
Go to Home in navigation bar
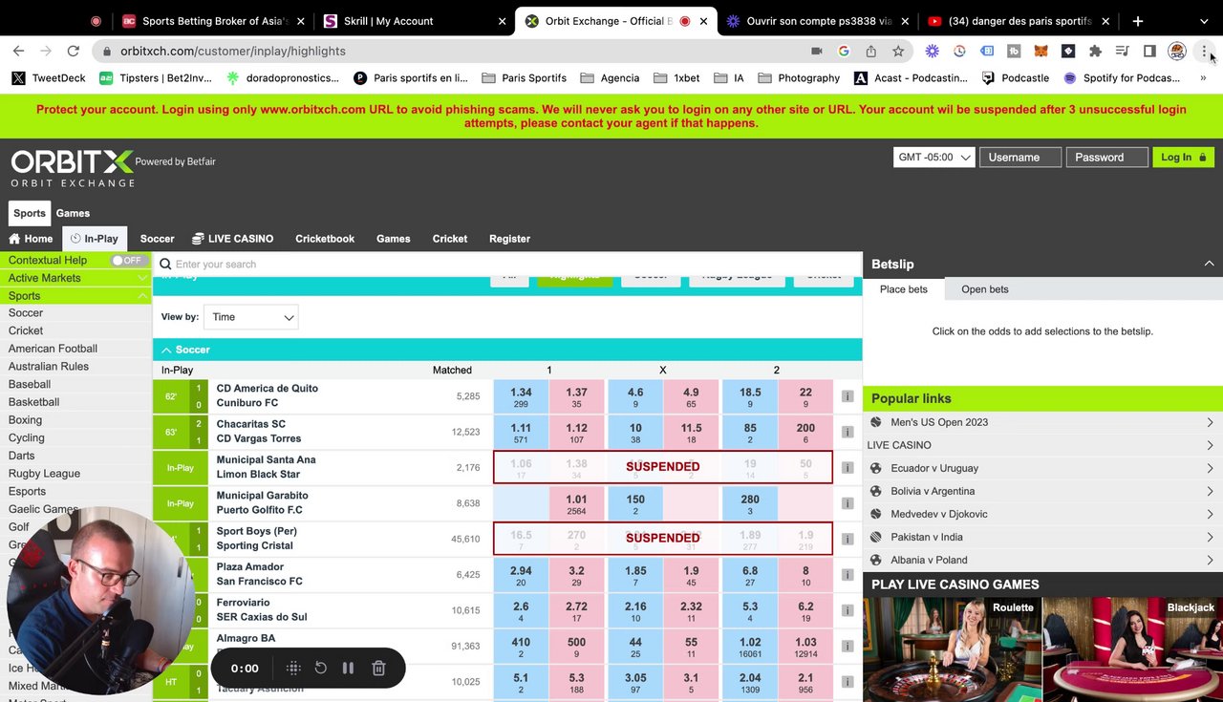tap(31, 239)
